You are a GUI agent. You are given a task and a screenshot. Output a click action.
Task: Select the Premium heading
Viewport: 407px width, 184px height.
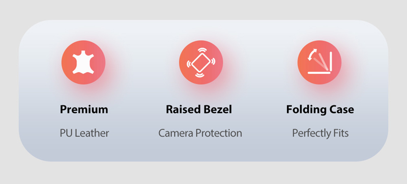pos(84,110)
